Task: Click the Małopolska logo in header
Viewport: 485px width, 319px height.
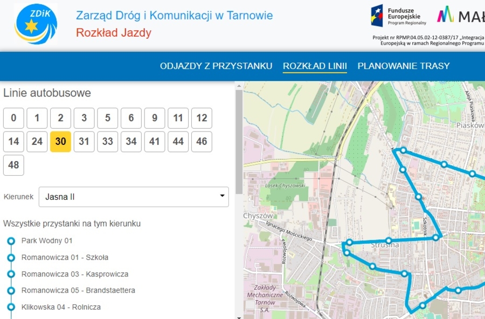Action: point(460,15)
